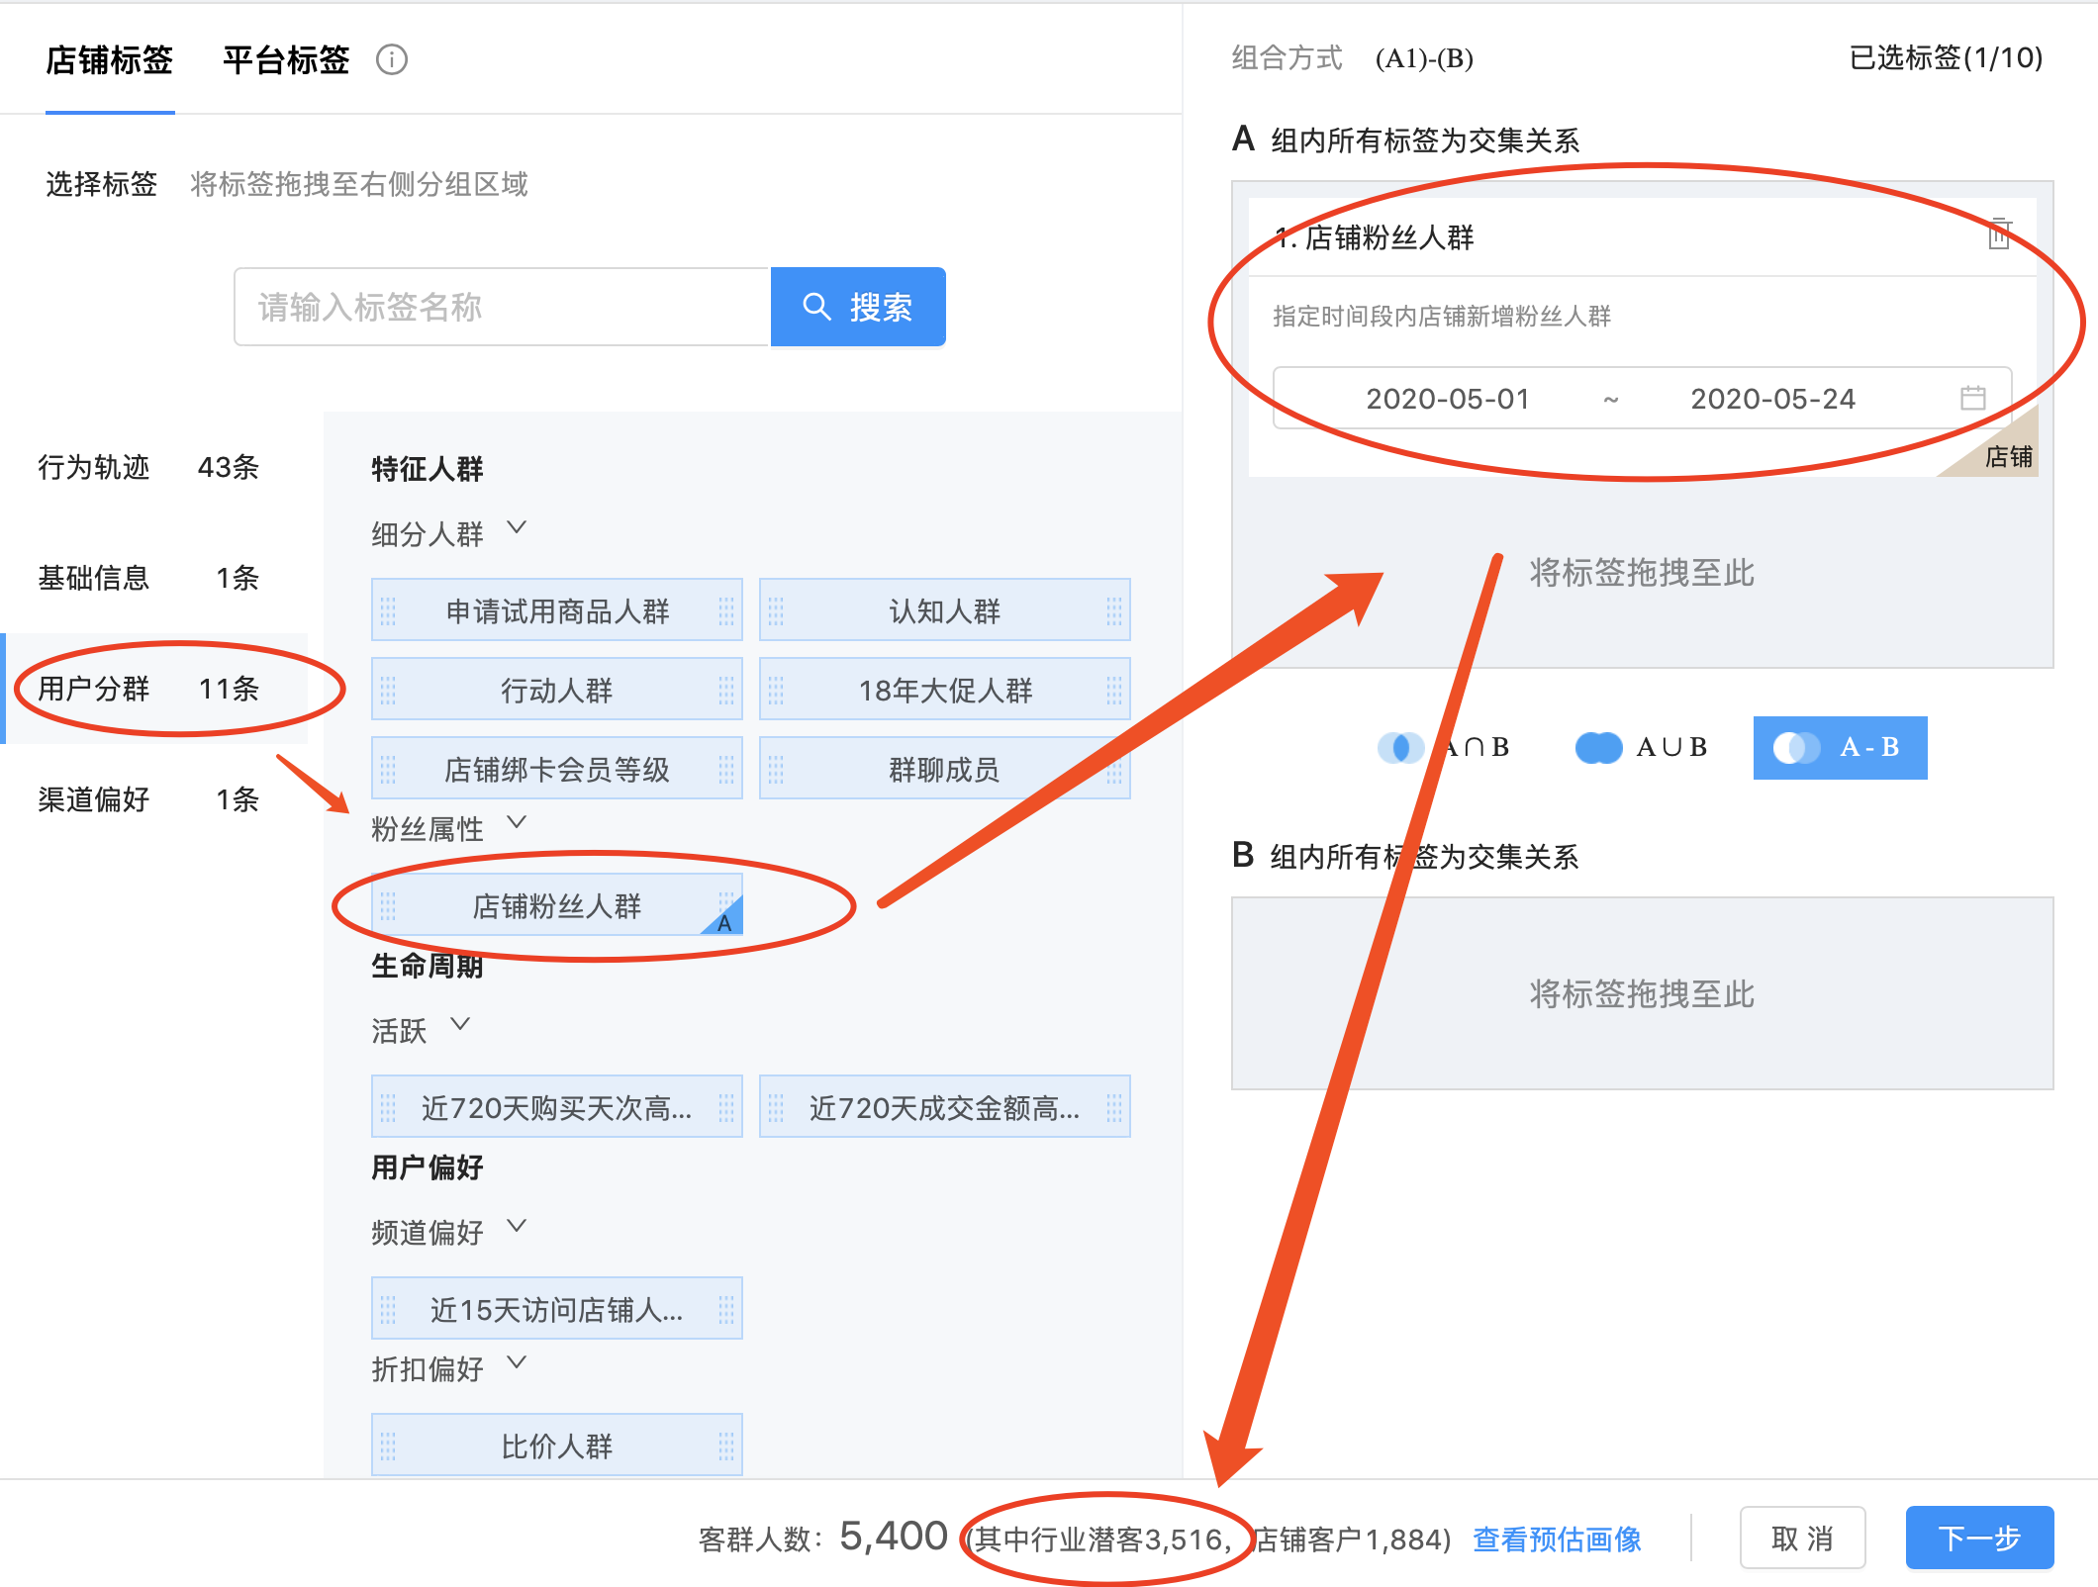Open the calendar icon in date range

[x=1972, y=398]
